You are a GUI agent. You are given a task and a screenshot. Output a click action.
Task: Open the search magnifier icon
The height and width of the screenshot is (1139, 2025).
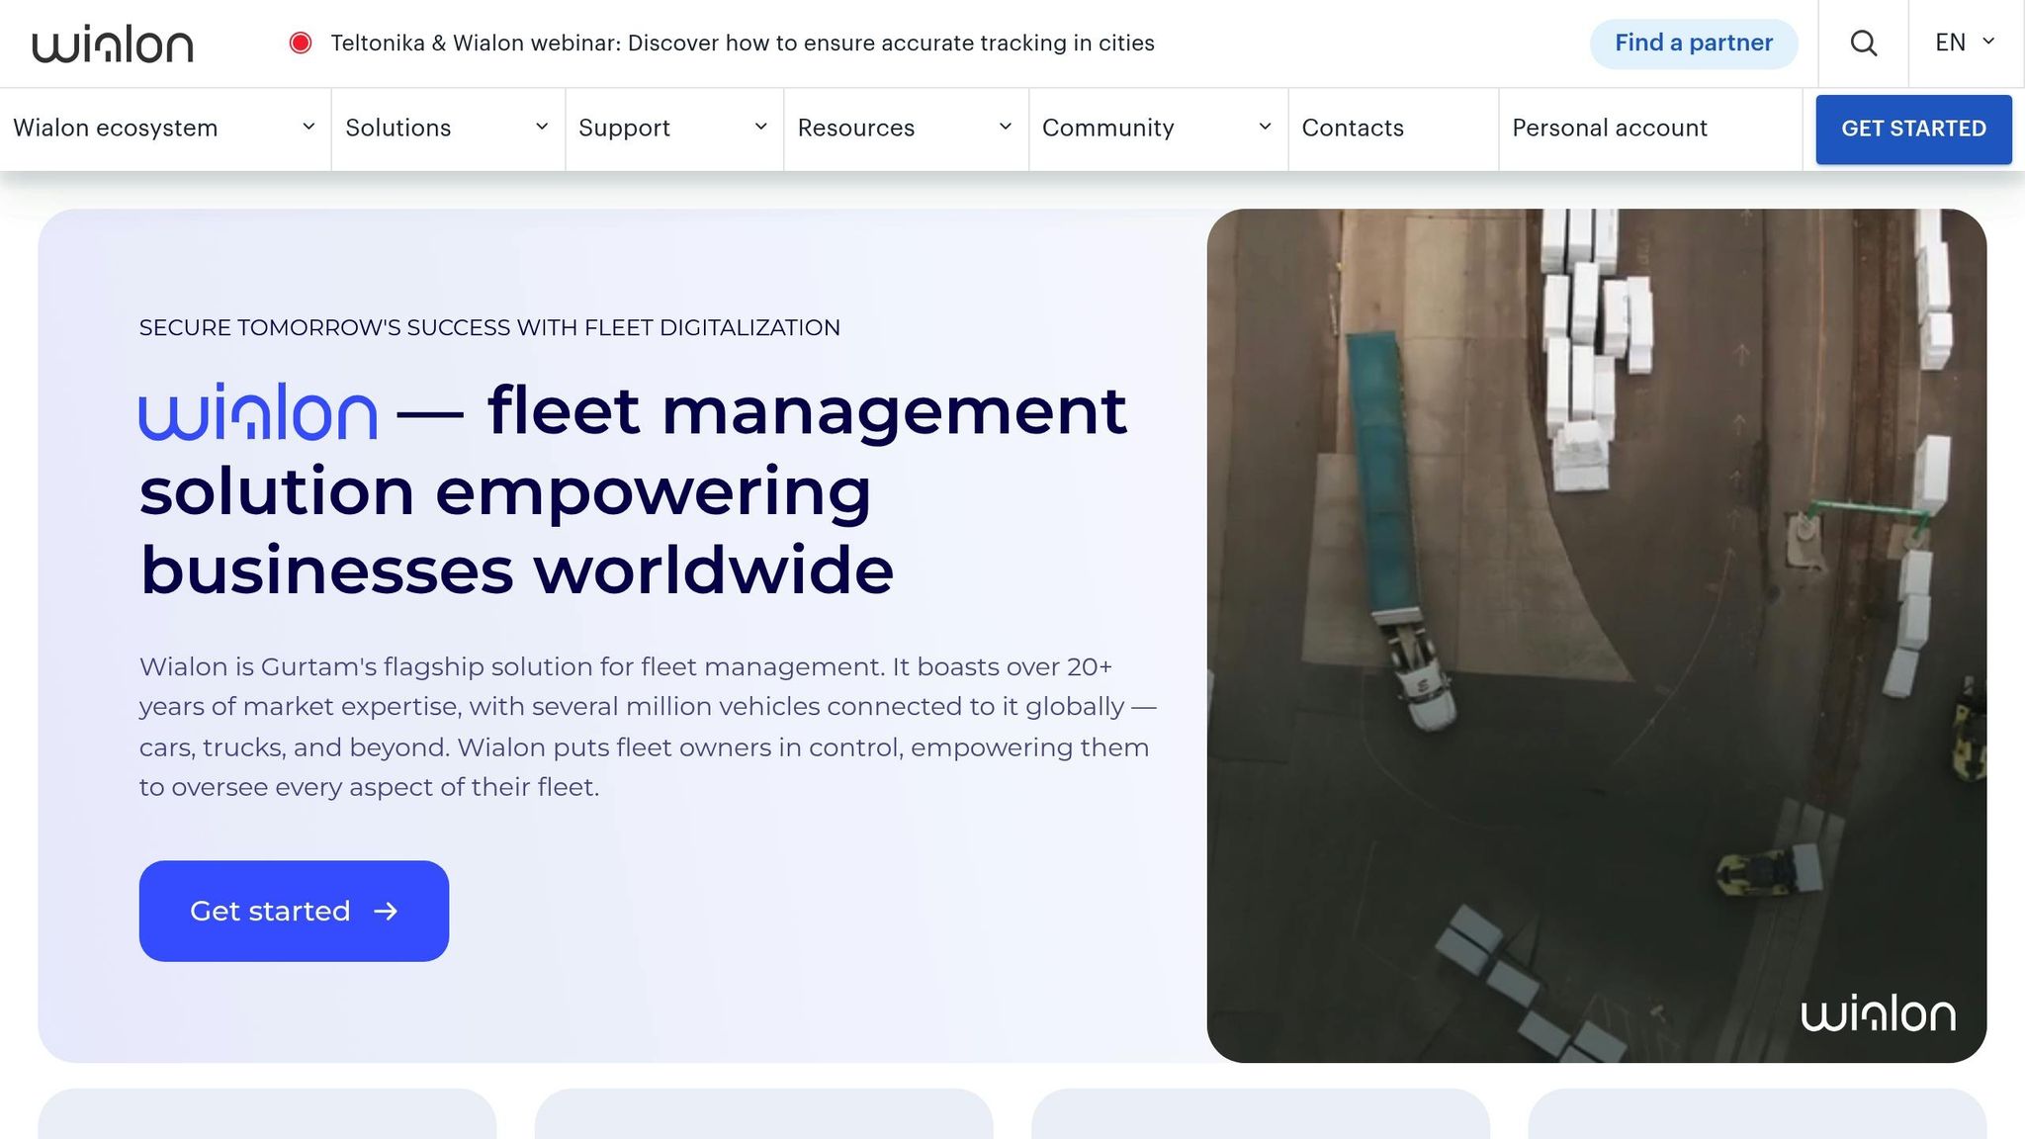[x=1863, y=44]
